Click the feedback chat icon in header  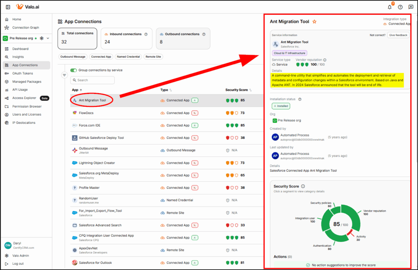[x=411, y=7]
